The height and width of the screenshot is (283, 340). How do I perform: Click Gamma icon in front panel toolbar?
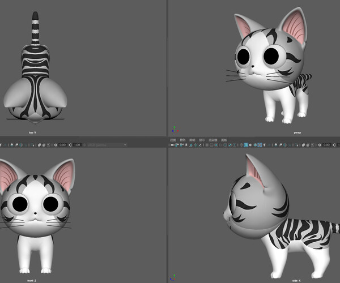[x=70, y=145]
